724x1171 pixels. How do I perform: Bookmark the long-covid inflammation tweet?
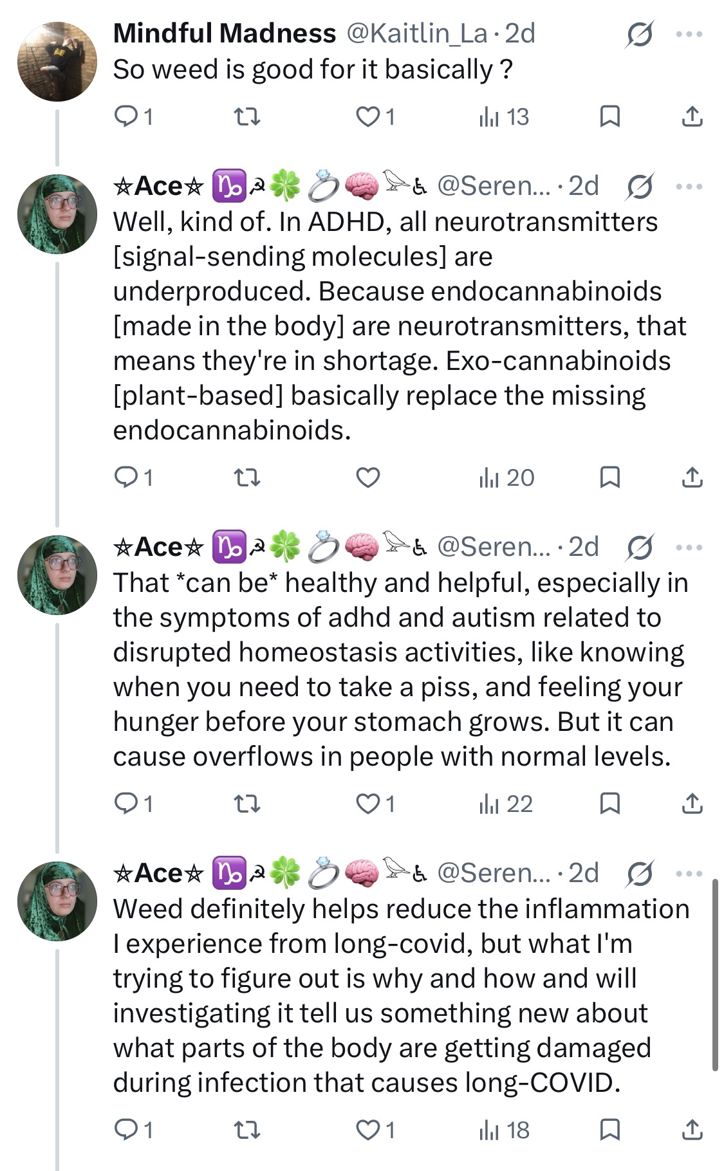pos(609,1130)
